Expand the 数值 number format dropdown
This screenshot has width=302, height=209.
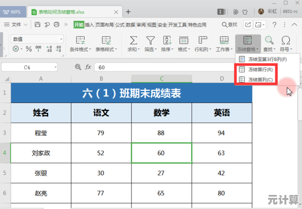pyautogui.click(x=61, y=39)
